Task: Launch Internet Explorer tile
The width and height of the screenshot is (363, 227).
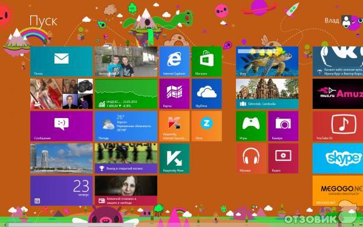Action: click(x=174, y=61)
